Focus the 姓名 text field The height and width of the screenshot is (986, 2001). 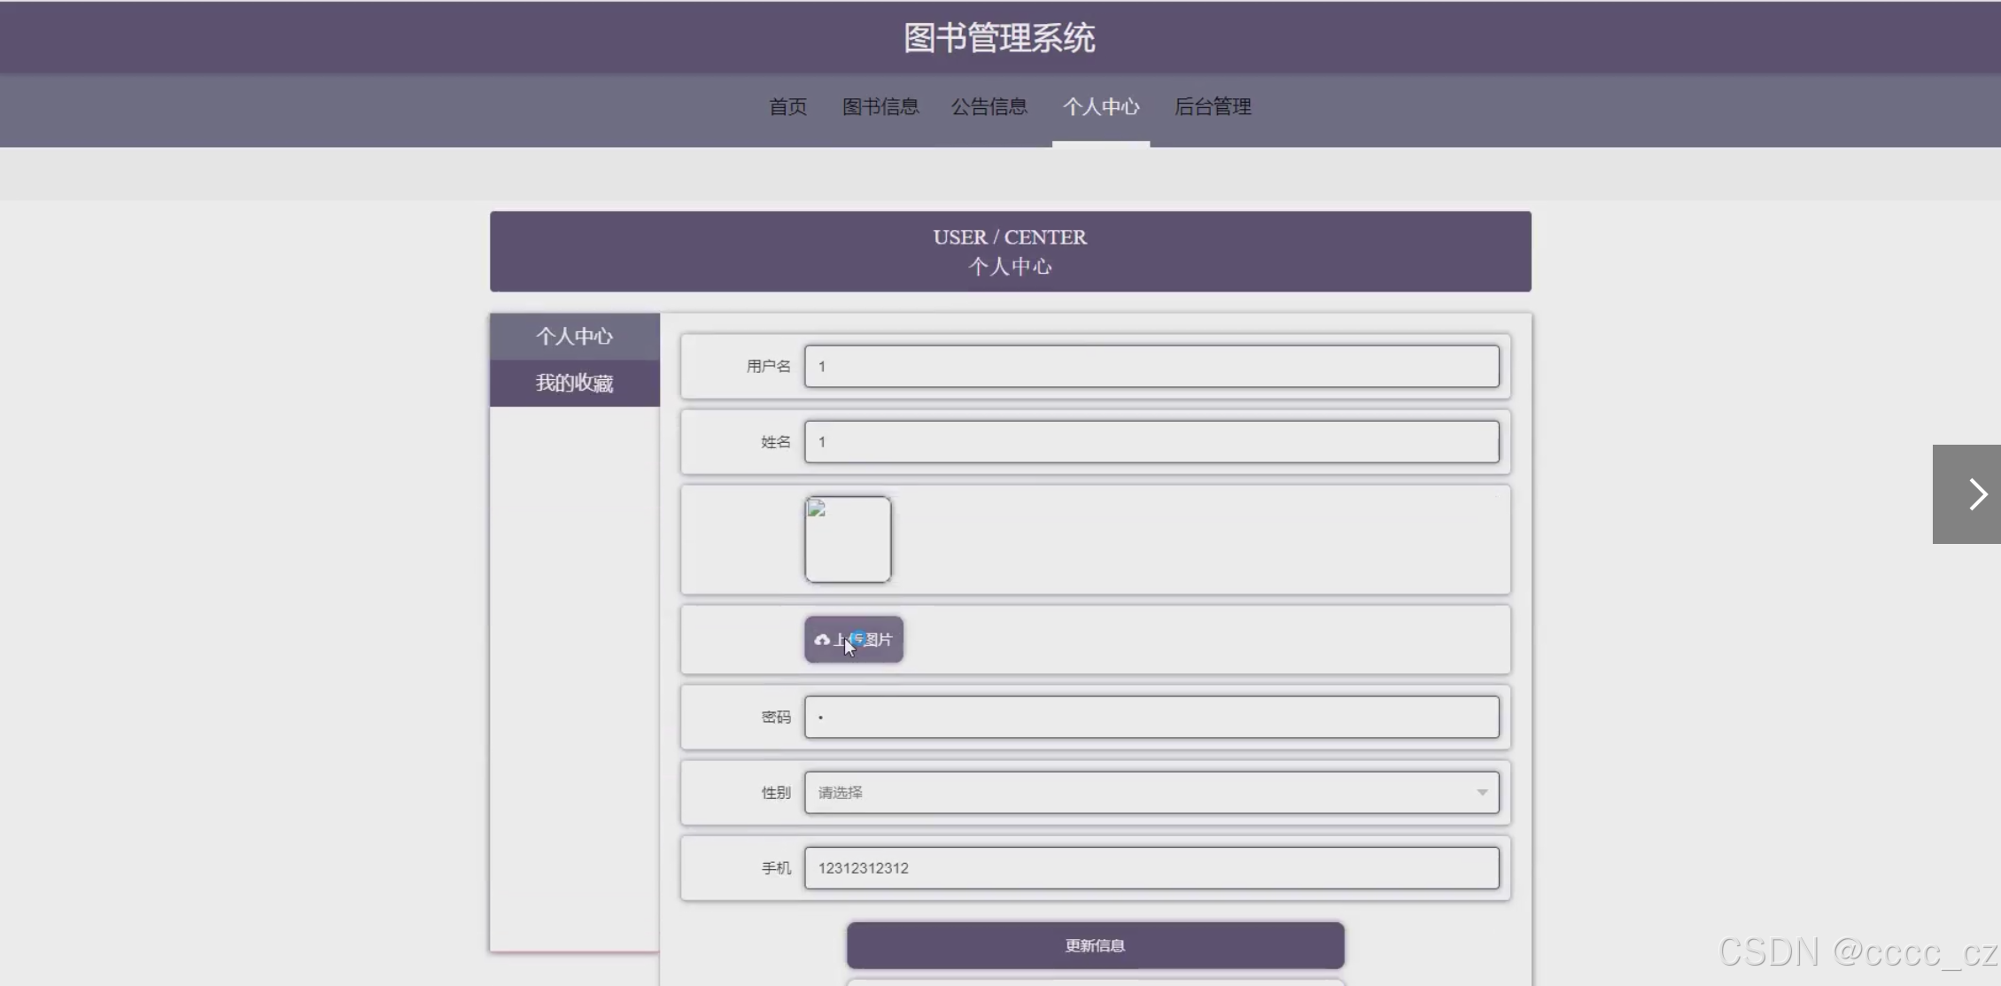pos(1151,442)
